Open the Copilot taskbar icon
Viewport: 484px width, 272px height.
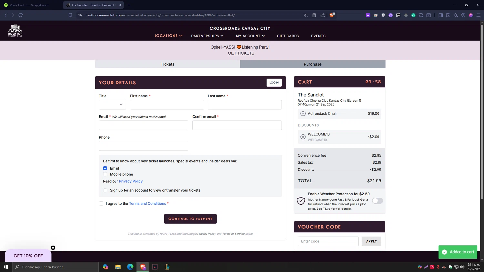point(106,267)
